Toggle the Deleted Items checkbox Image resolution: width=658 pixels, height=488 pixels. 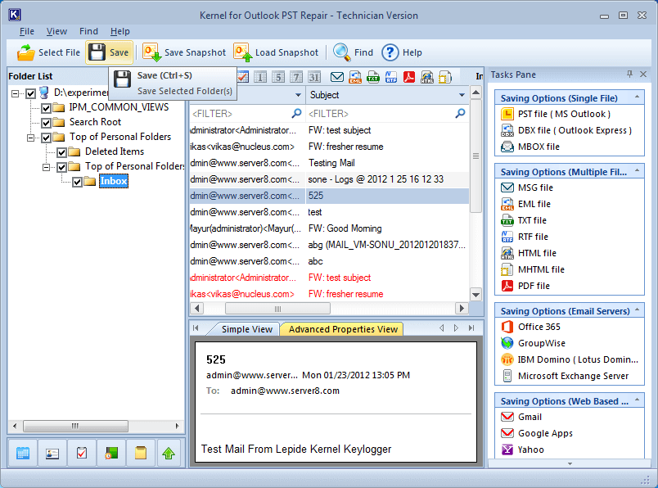coord(61,152)
